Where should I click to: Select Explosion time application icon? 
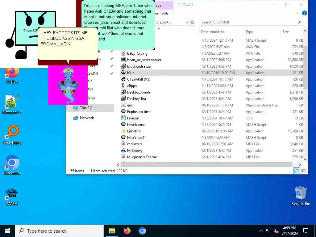123,112
